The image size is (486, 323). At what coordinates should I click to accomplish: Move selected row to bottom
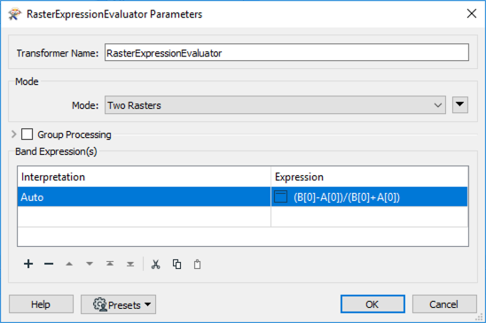130,264
